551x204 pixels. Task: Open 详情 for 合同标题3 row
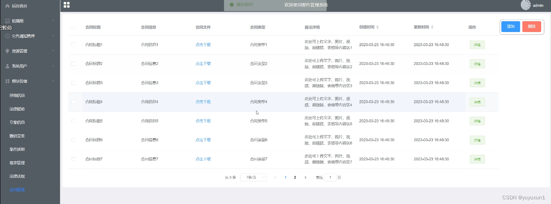tap(477, 83)
